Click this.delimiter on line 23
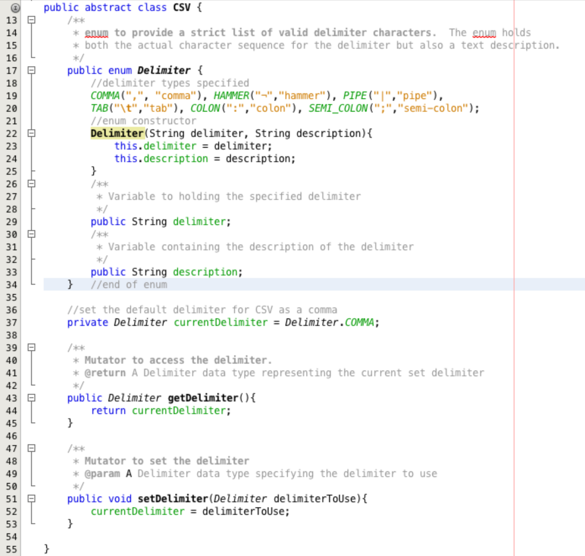The image size is (585, 556). click(155, 146)
